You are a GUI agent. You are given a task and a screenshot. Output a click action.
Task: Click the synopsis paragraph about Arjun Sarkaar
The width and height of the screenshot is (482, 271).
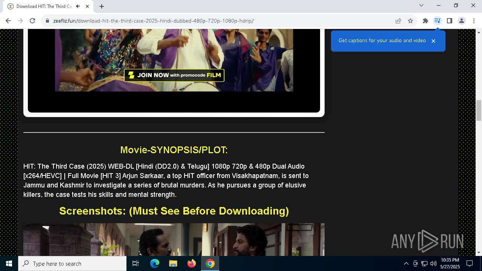coord(166,180)
